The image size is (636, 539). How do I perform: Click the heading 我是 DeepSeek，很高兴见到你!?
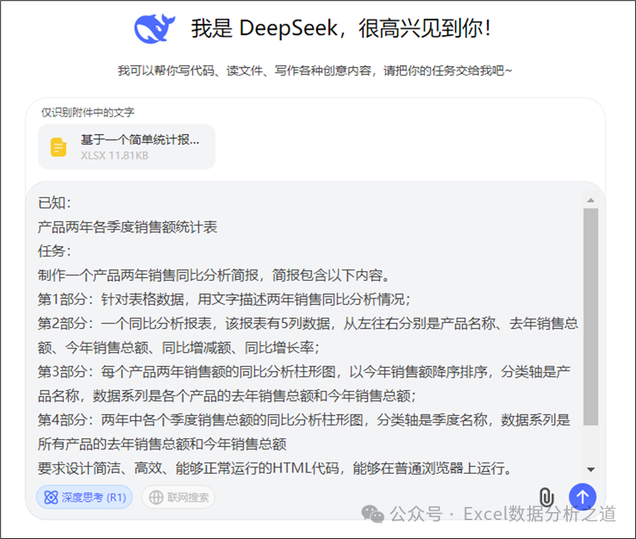click(341, 29)
